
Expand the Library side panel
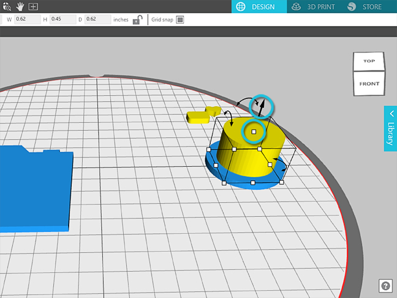390,129
